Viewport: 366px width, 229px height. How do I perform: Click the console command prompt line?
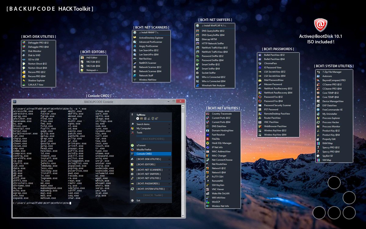42,203
